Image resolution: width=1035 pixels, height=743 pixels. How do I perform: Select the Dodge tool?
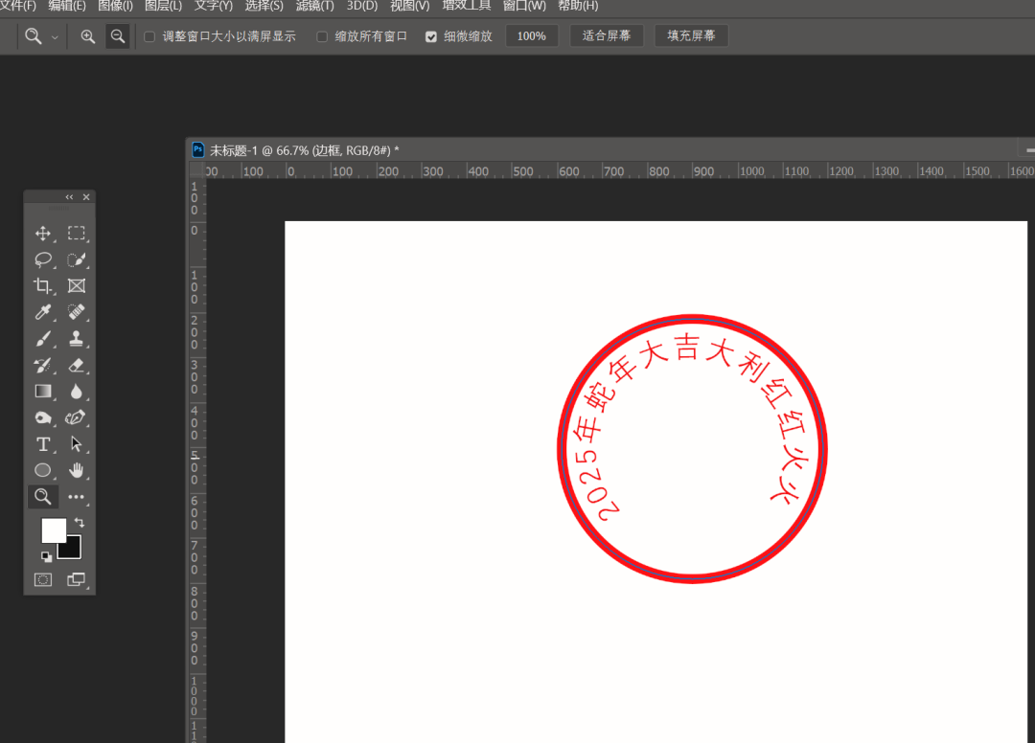[x=43, y=418]
